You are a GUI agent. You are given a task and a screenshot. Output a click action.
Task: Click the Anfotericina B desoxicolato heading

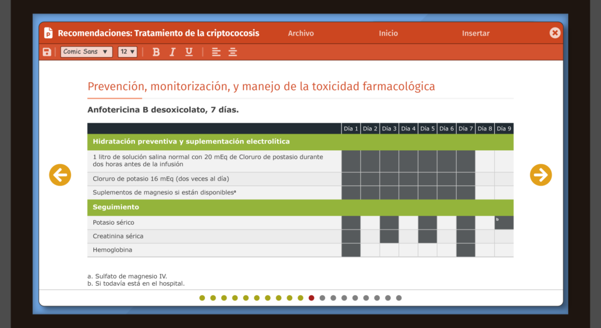tap(163, 110)
